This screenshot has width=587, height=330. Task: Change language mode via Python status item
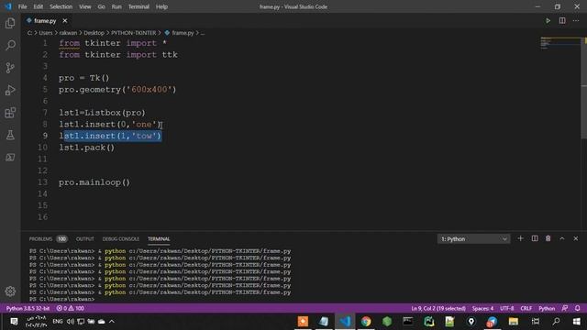(547, 308)
